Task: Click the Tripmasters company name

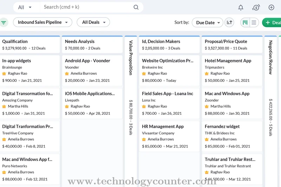Action: click(215, 67)
